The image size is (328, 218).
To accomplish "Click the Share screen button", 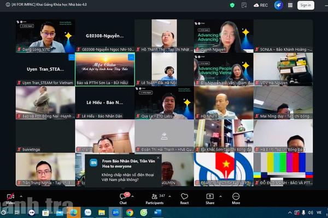I will tap(210, 199).
